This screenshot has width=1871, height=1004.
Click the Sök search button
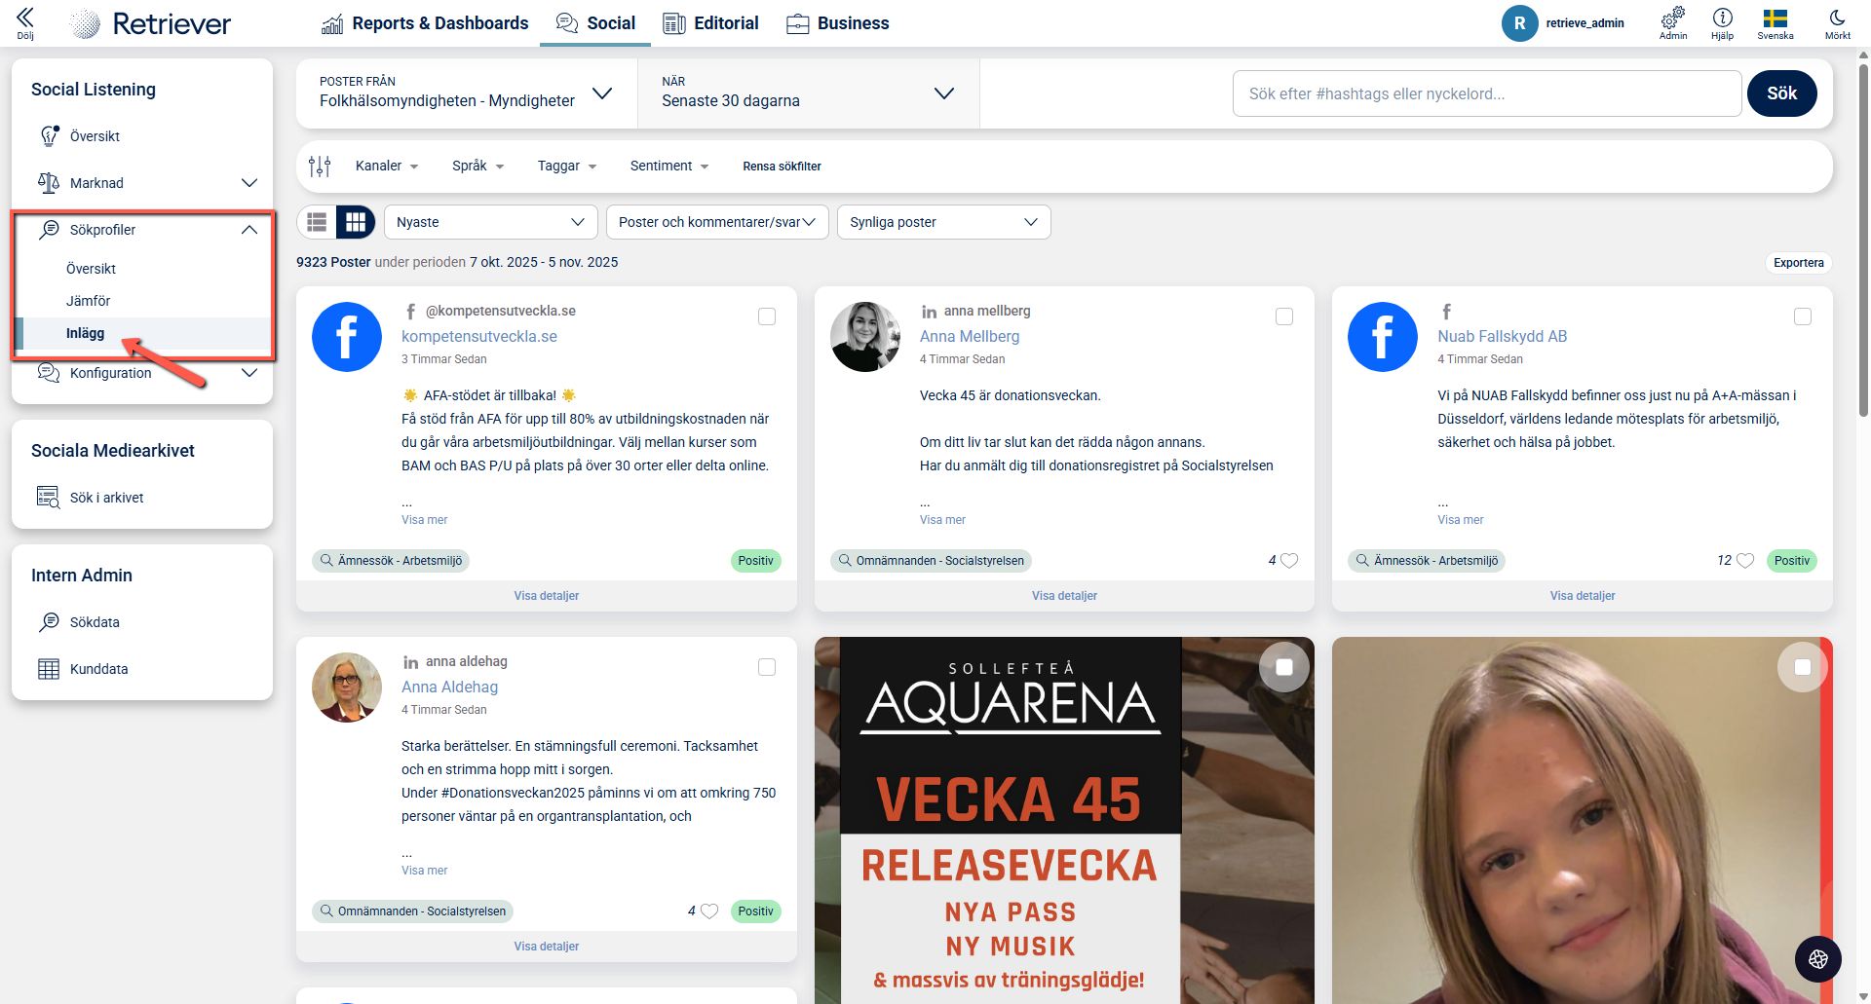click(1782, 93)
